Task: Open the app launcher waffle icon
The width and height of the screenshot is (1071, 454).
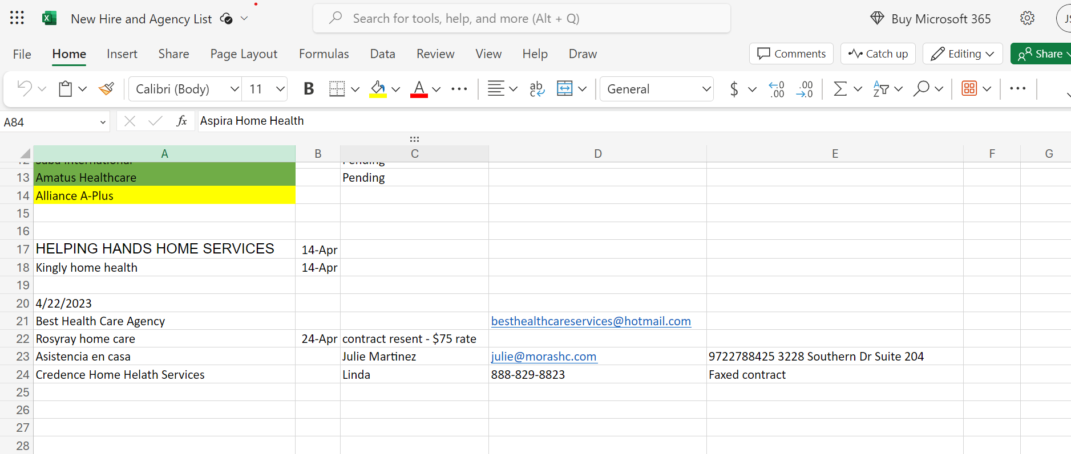Action: 17,18
